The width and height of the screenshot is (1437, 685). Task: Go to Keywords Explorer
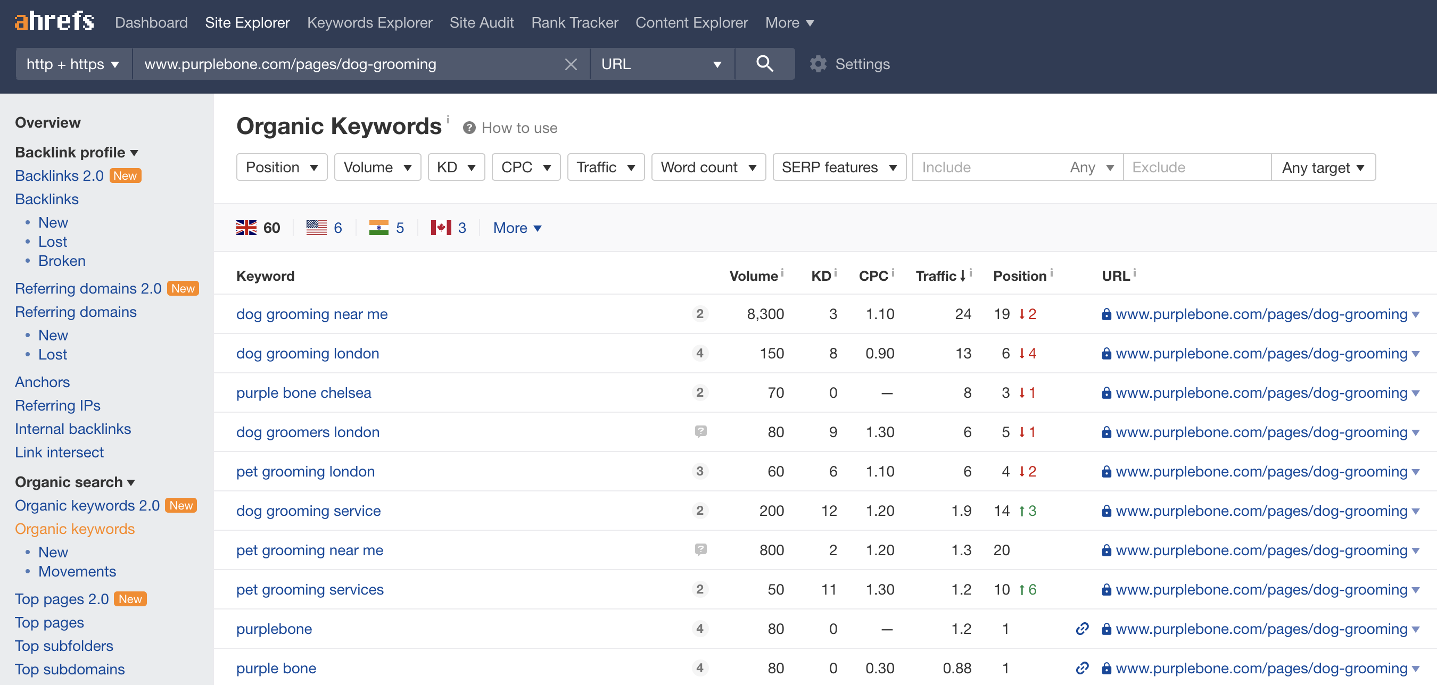(x=369, y=22)
